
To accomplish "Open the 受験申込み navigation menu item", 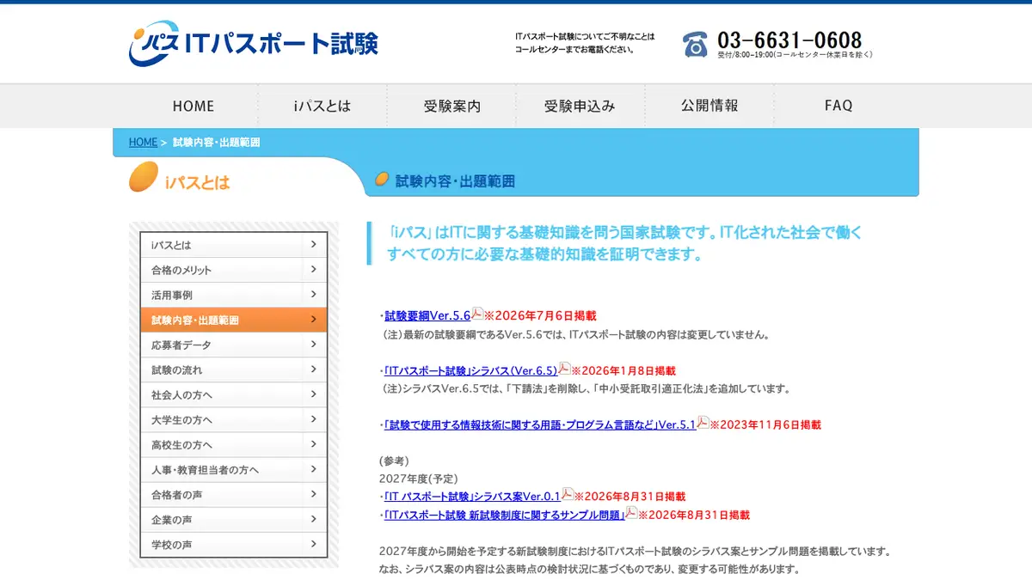I will [x=580, y=106].
